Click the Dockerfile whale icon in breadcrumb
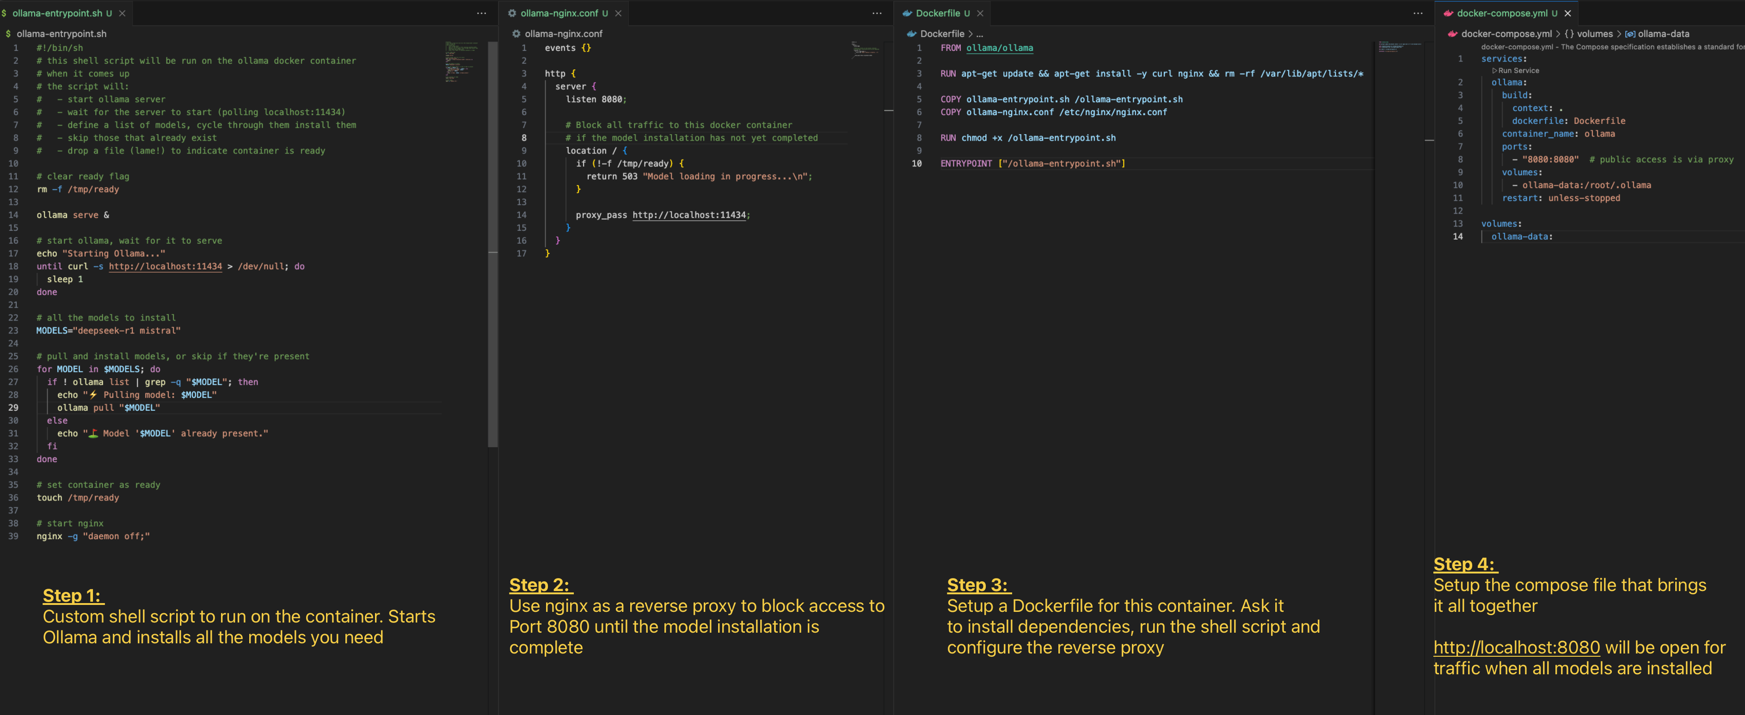The width and height of the screenshot is (1745, 715). 912,34
